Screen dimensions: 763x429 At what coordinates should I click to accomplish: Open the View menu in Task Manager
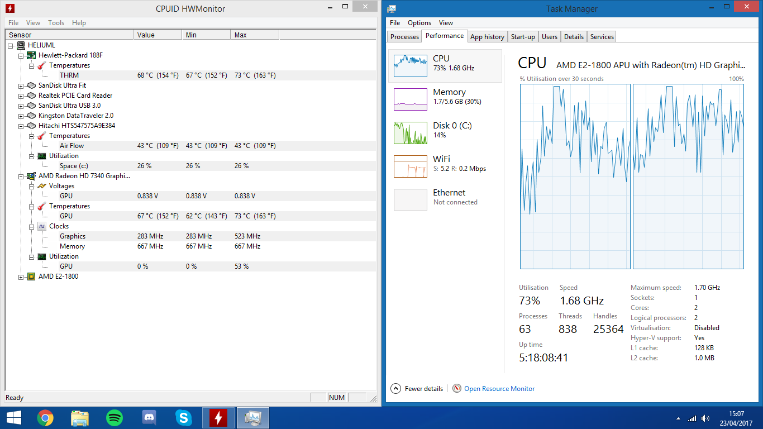tap(446, 23)
